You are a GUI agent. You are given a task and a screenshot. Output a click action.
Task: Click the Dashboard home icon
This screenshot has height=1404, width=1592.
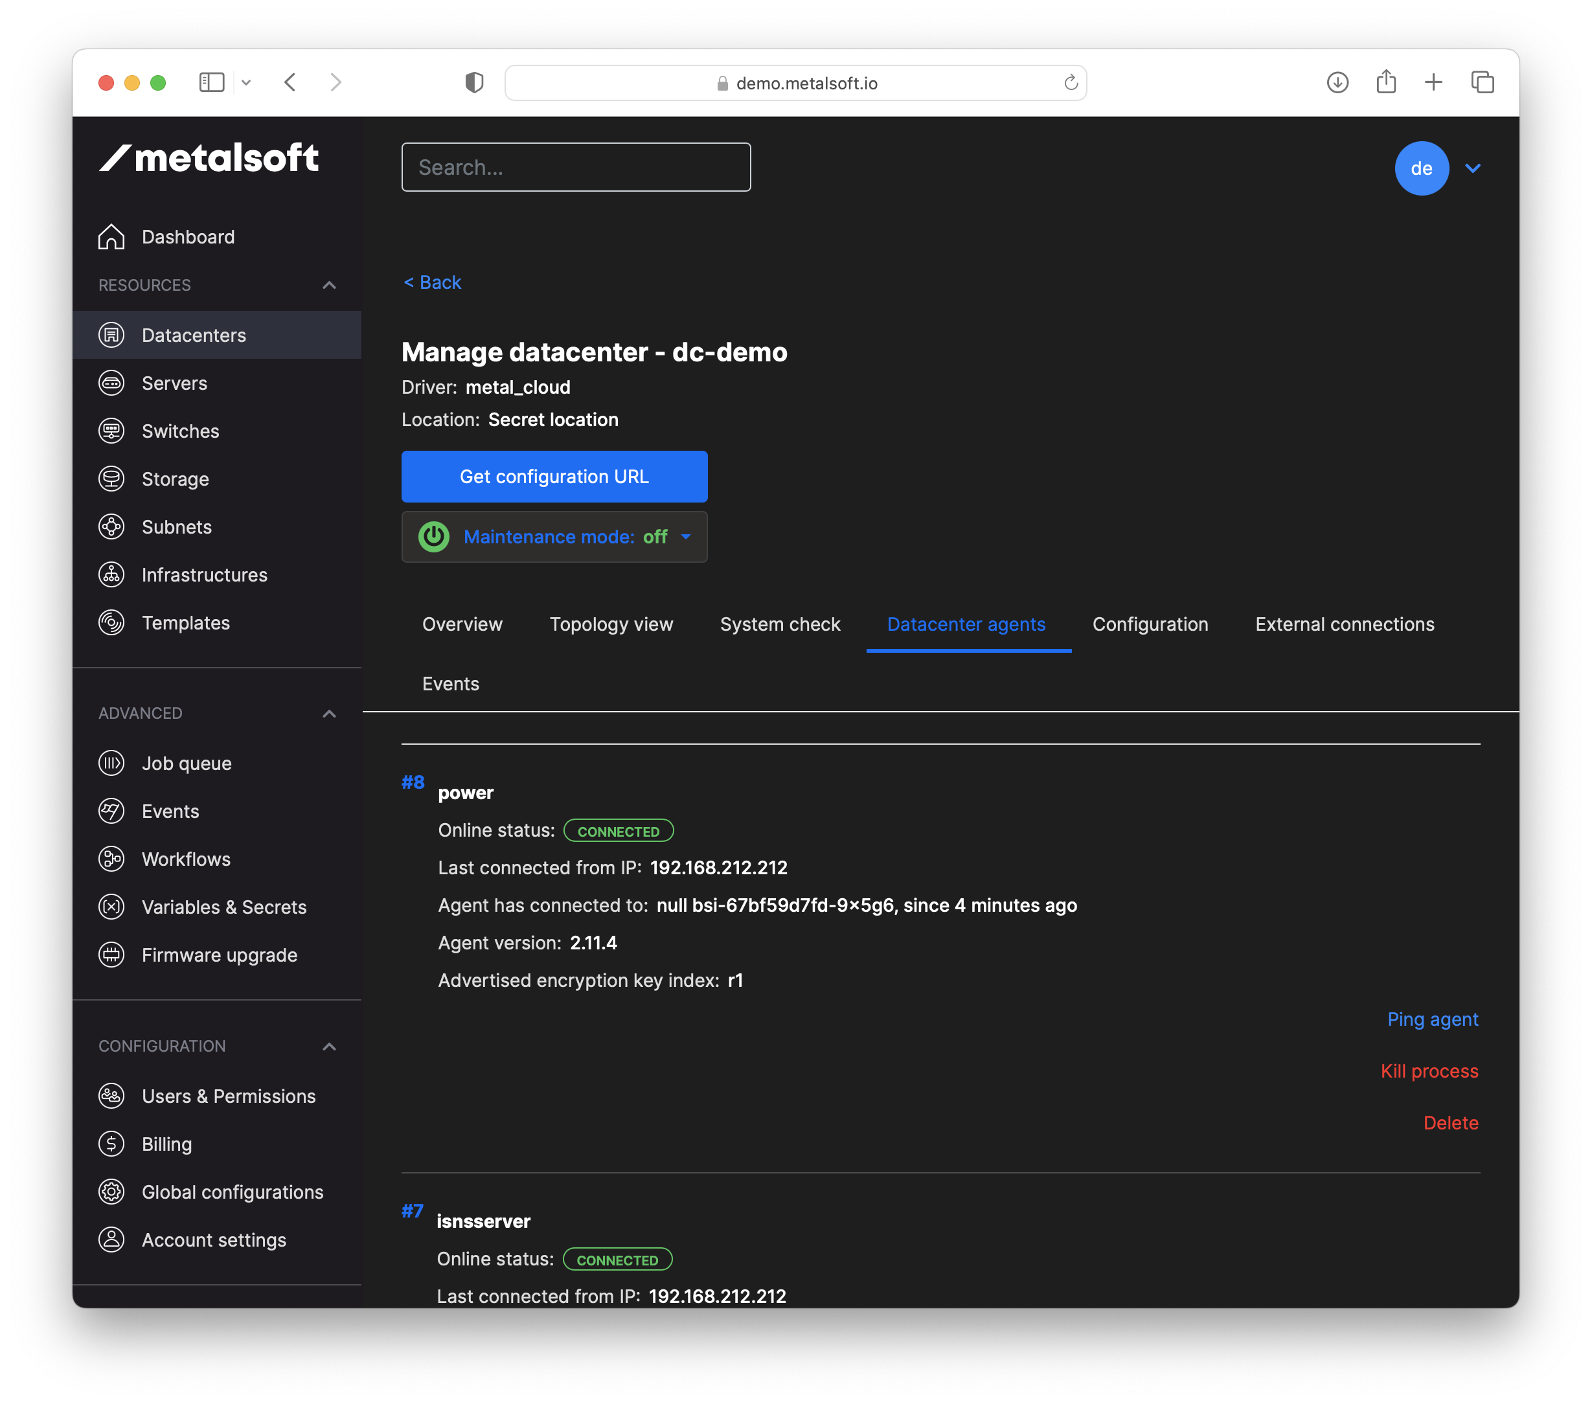point(111,237)
